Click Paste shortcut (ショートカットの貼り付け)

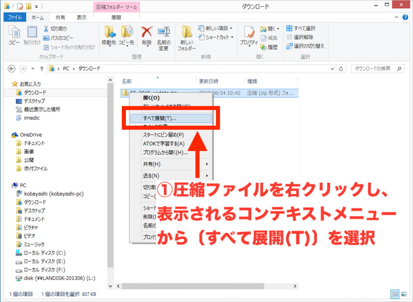pos(69,48)
